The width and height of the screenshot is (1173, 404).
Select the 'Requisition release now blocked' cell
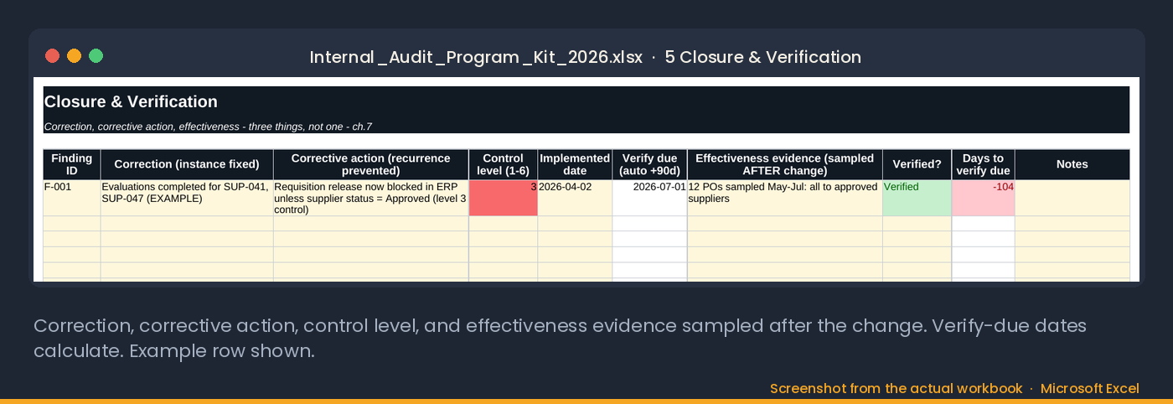pyautogui.click(x=370, y=198)
